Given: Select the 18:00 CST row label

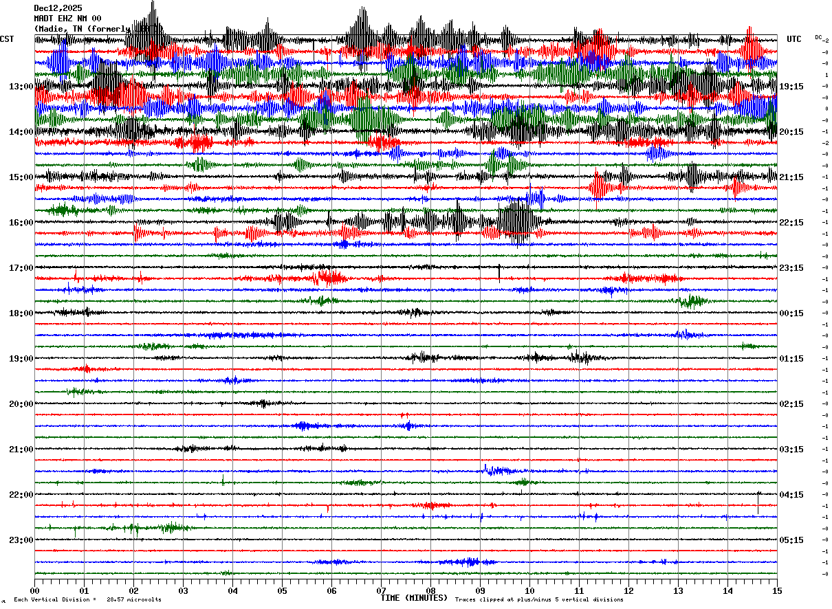Looking at the screenshot, I should [x=21, y=313].
